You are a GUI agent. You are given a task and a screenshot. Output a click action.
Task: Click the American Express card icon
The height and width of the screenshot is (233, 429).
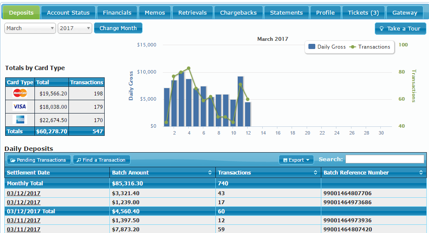20,120
